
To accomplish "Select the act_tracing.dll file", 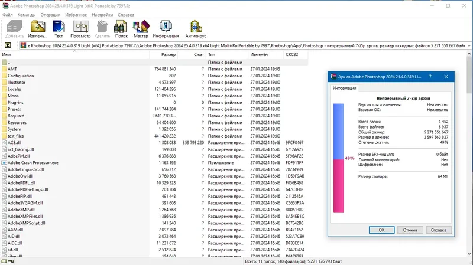I will click(x=154, y=149).
